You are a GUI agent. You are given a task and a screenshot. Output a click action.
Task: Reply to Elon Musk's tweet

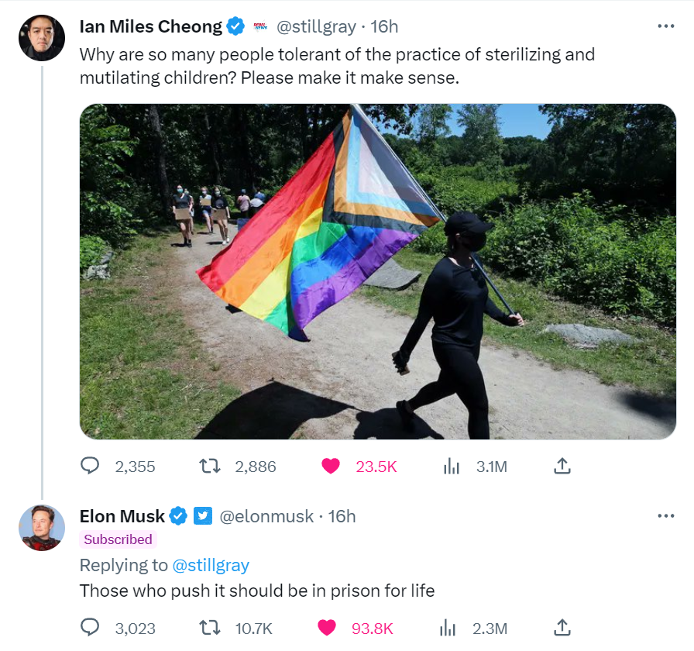pyautogui.click(x=90, y=628)
